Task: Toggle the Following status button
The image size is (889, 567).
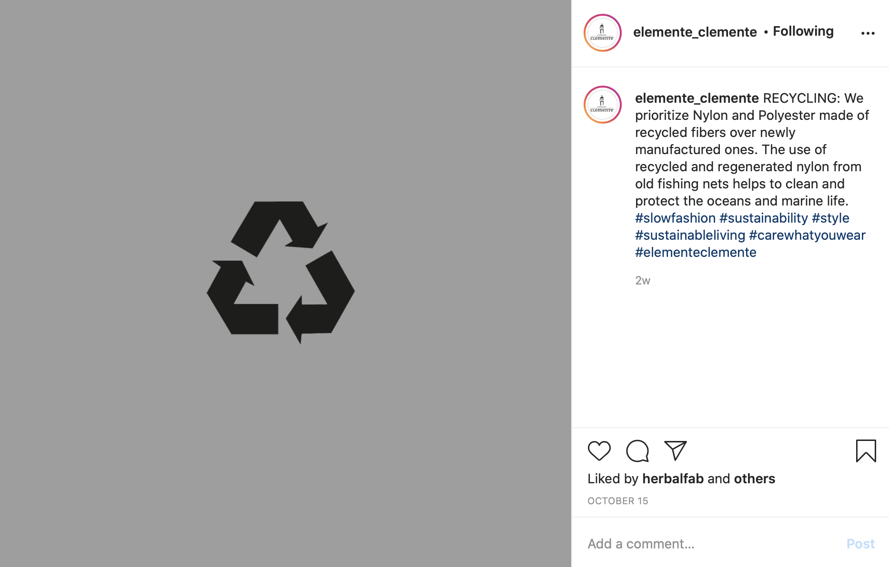Action: (803, 31)
